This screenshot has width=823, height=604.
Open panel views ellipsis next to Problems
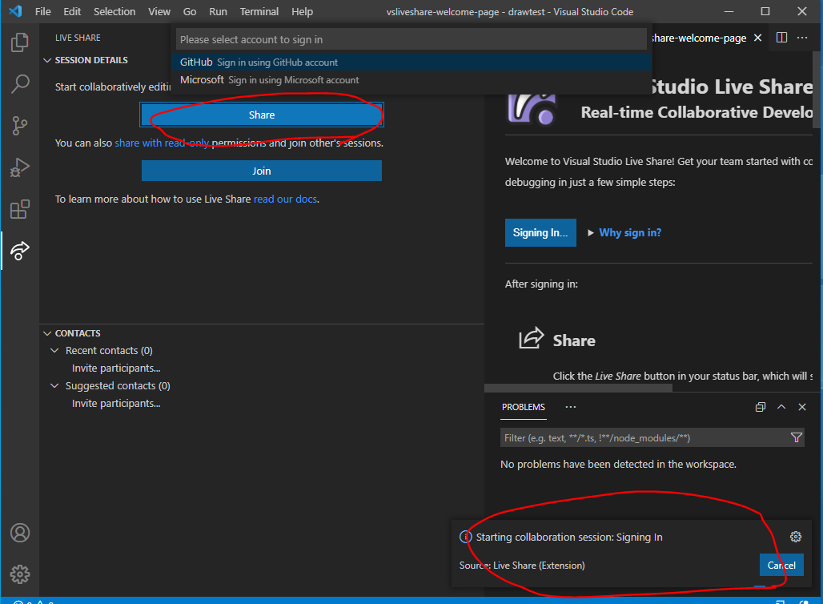click(x=571, y=406)
